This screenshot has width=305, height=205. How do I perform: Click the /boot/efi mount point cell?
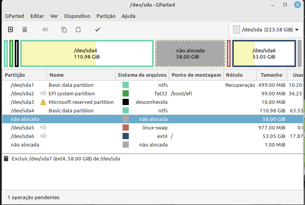click(x=181, y=94)
